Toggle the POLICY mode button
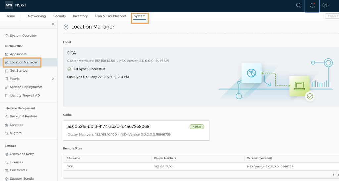Screen dimensions: 339x181 332,16
